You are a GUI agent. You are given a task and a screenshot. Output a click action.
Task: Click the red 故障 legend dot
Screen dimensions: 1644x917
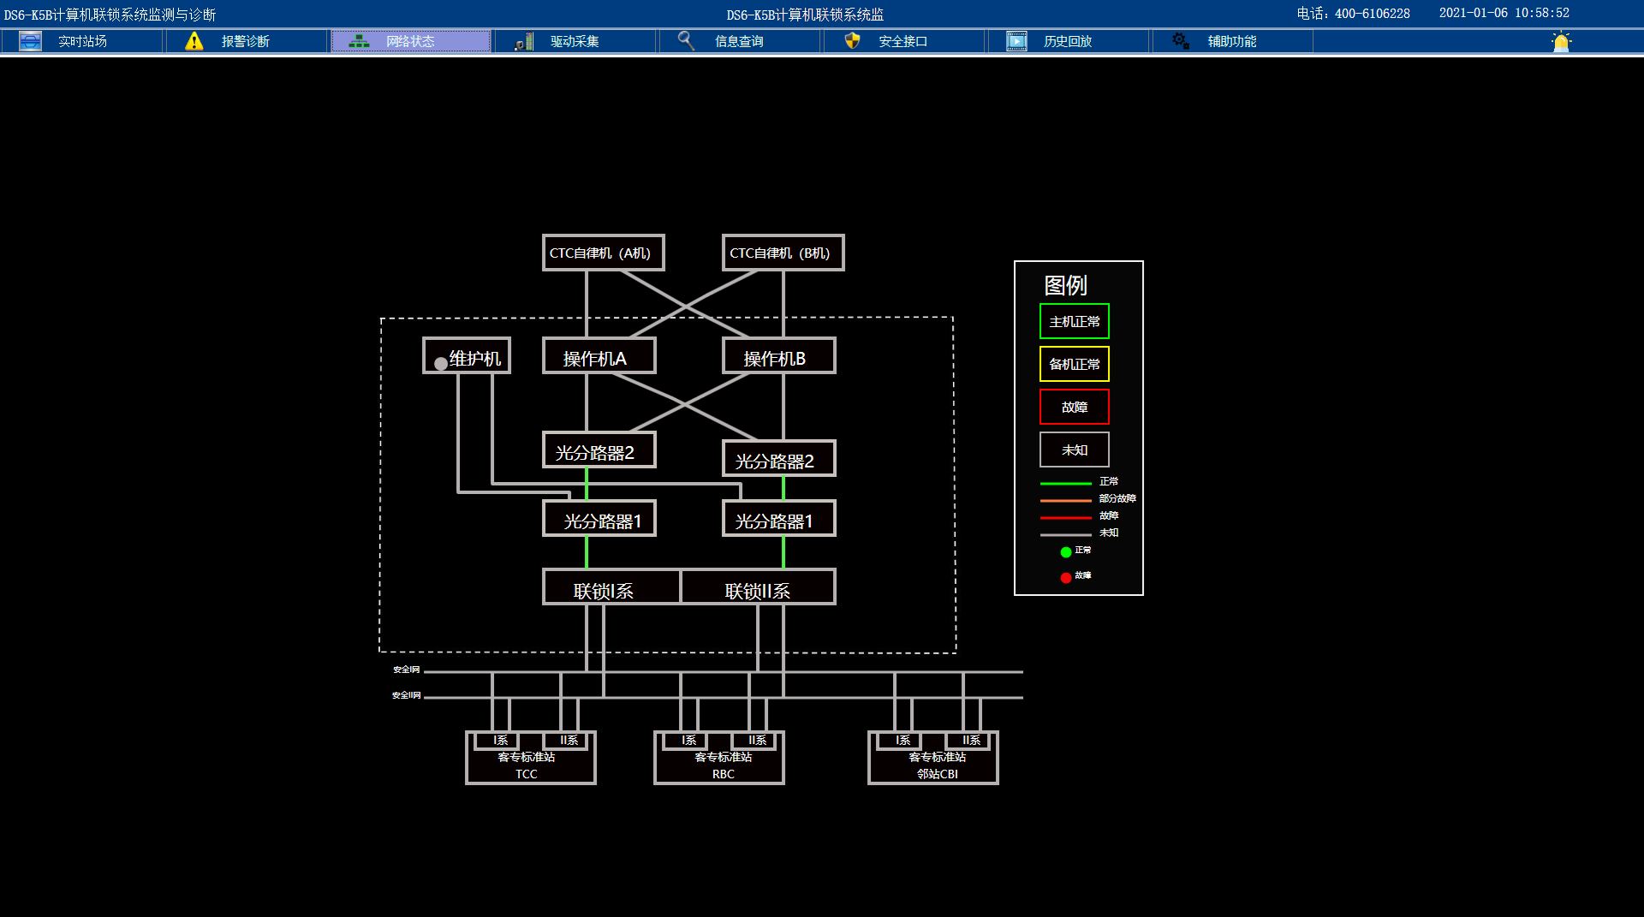pyautogui.click(x=1066, y=578)
